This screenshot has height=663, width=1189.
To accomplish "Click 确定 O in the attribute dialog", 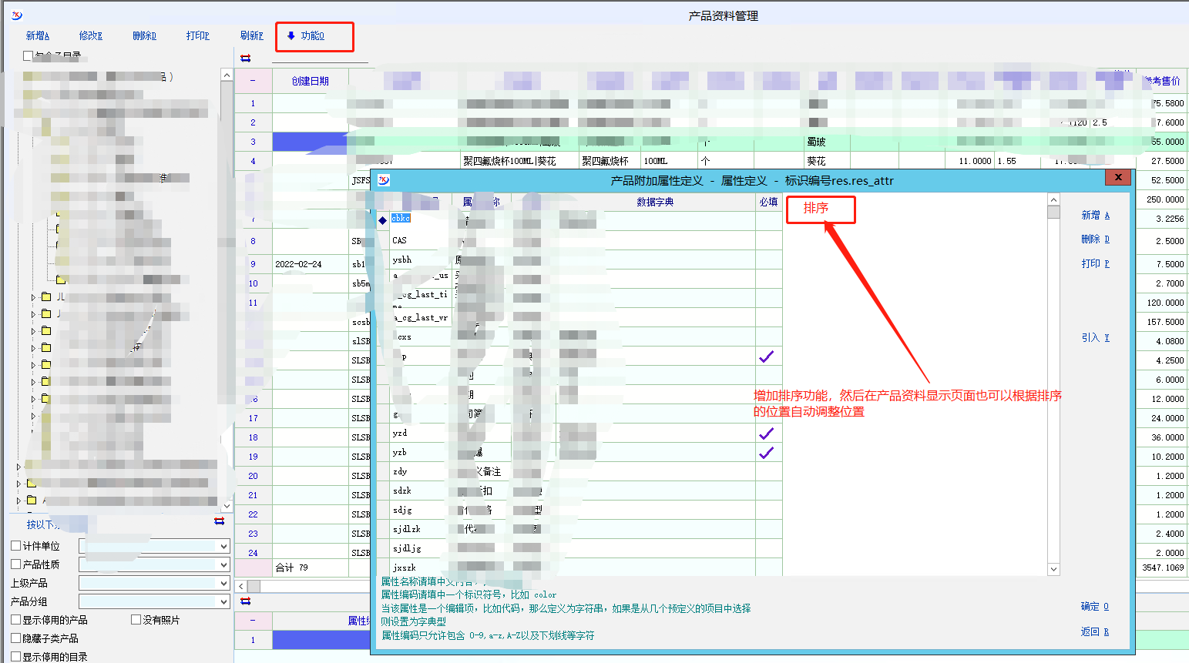I will 1094,607.
